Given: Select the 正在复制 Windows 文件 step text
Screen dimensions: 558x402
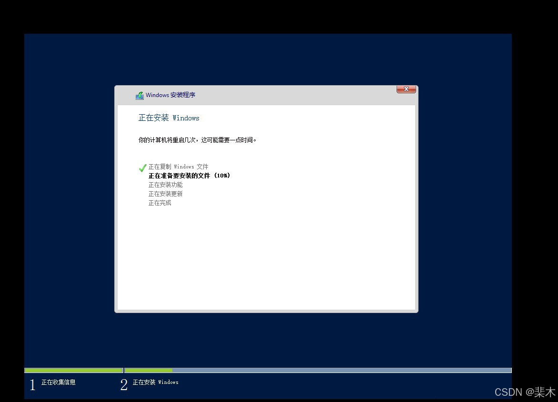Looking at the screenshot, I should 178,167.
